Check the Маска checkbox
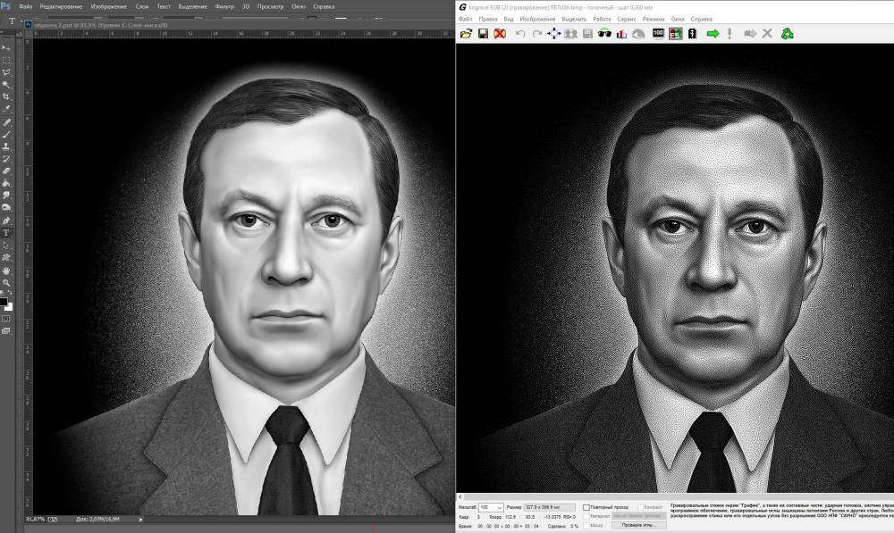Viewport: 894px width, 533px height. point(587,526)
